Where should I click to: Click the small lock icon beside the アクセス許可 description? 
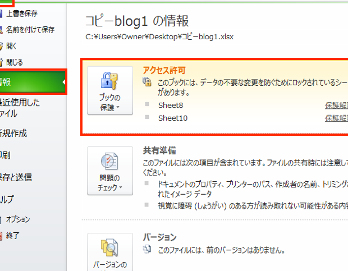tap(148, 82)
